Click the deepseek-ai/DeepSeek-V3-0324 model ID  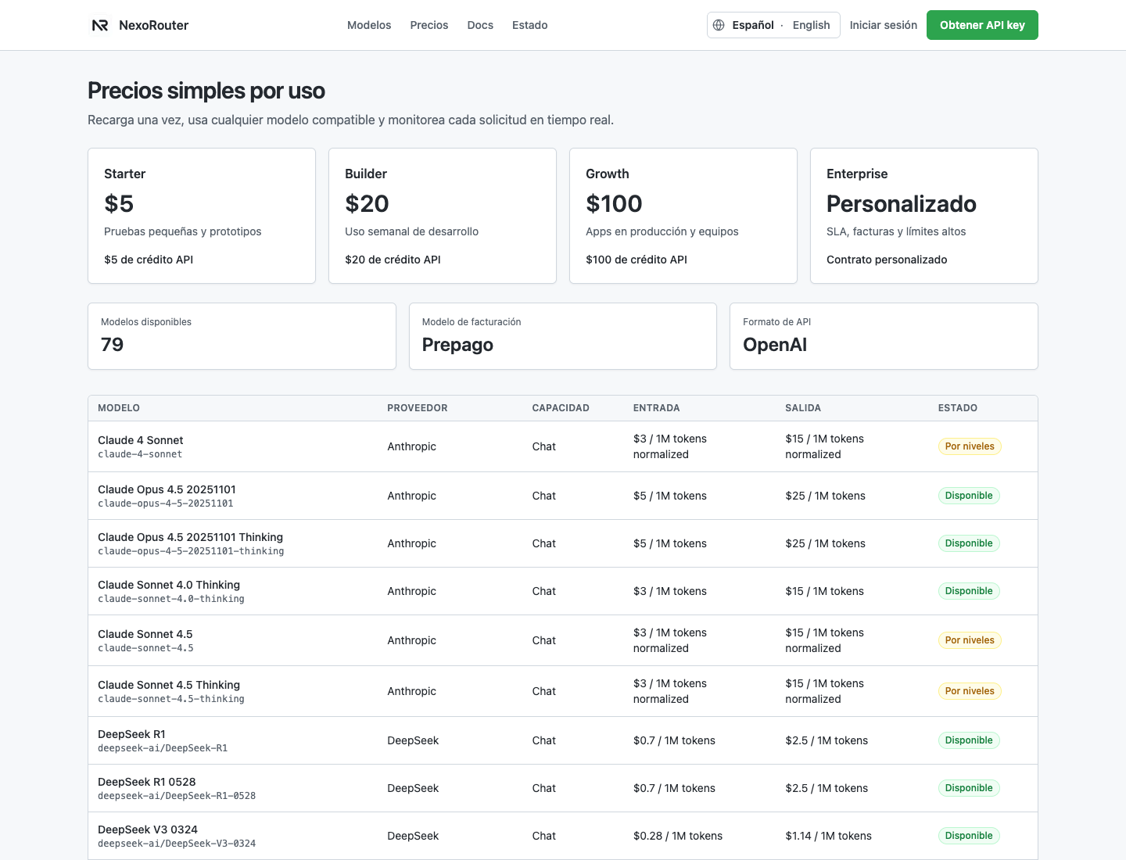click(x=177, y=844)
